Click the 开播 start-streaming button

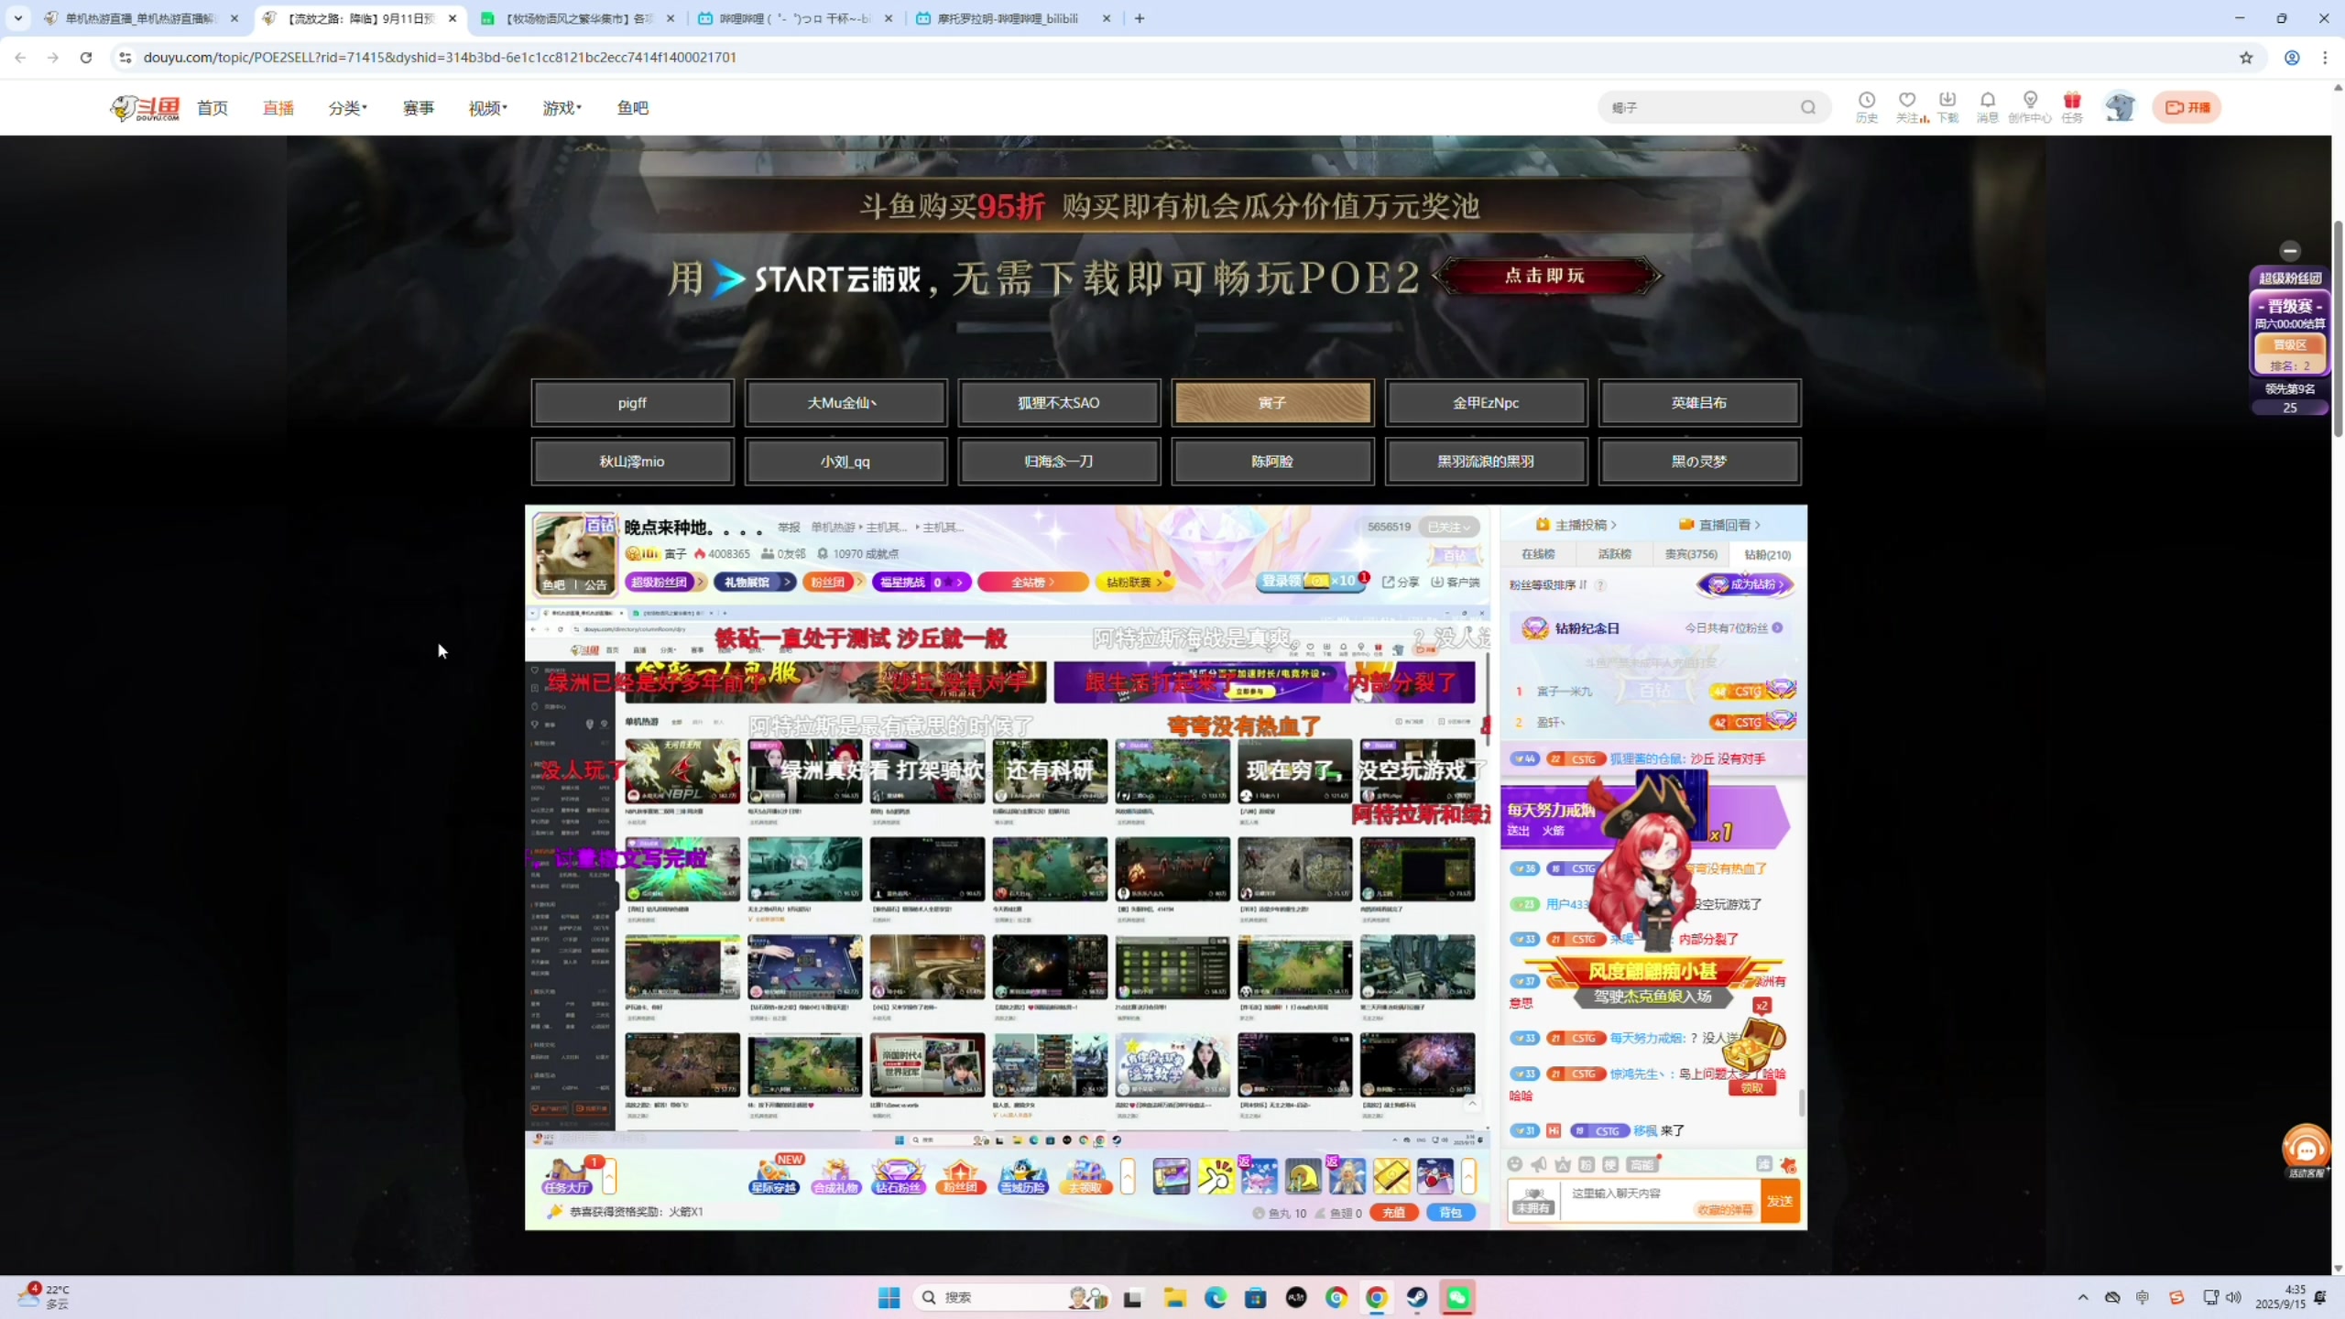2187,107
